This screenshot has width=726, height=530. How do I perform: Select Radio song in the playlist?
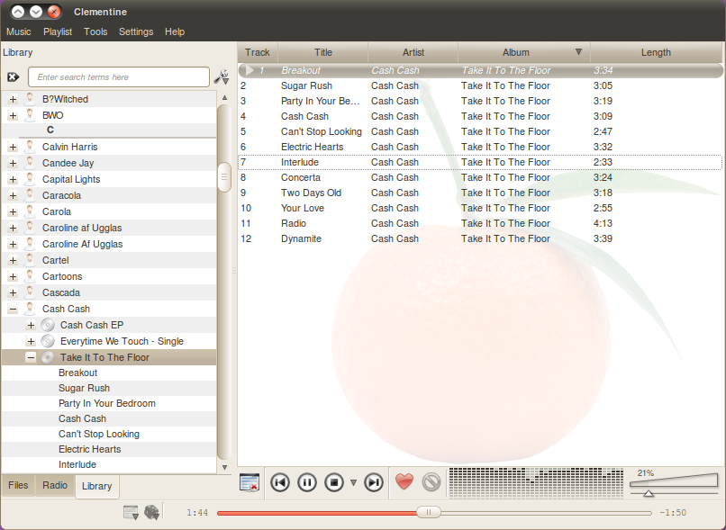click(480, 223)
